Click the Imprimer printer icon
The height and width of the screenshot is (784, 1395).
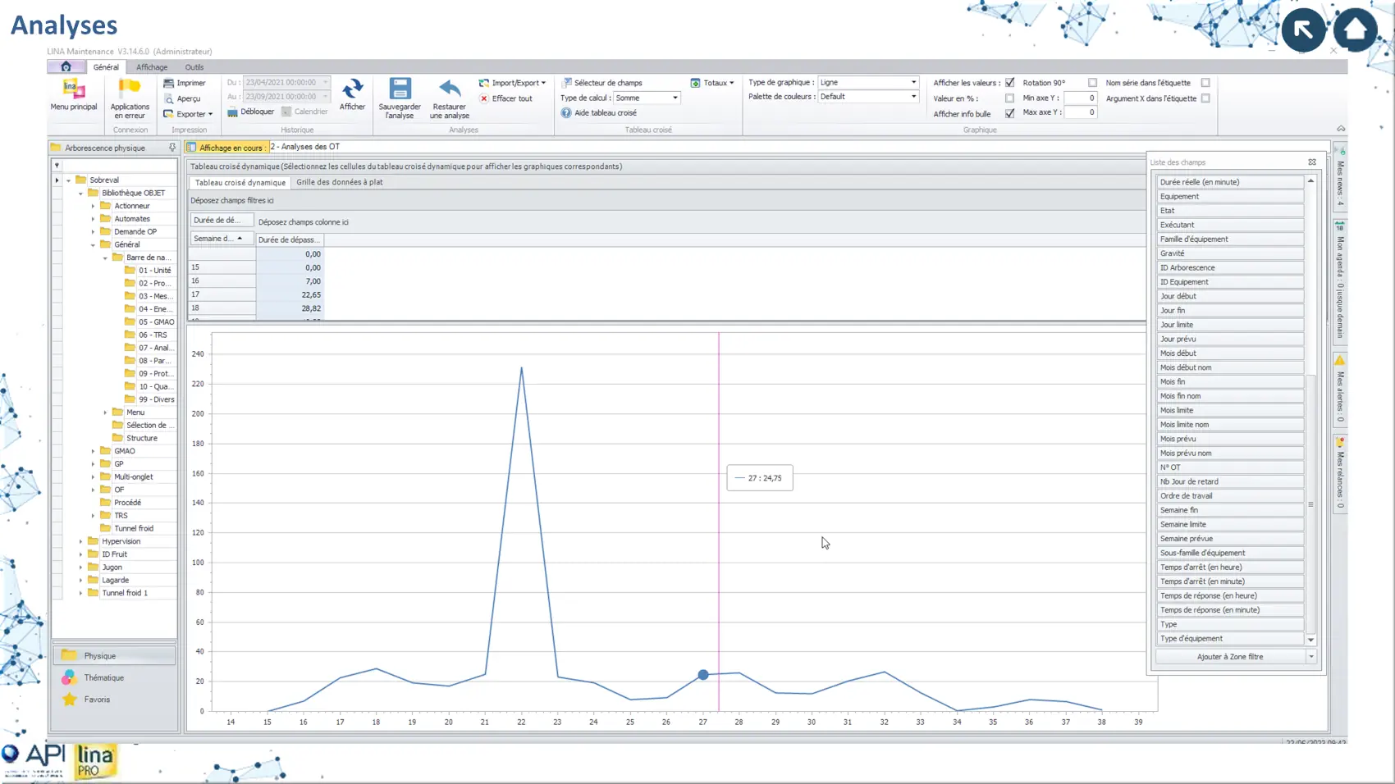click(x=169, y=83)
